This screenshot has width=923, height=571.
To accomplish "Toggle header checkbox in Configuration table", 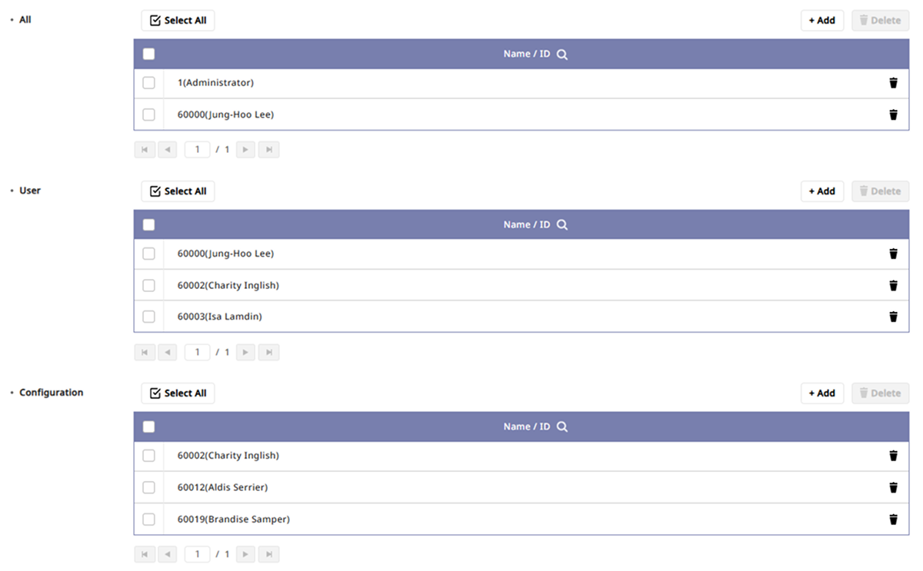I will [x=148, y=427].
